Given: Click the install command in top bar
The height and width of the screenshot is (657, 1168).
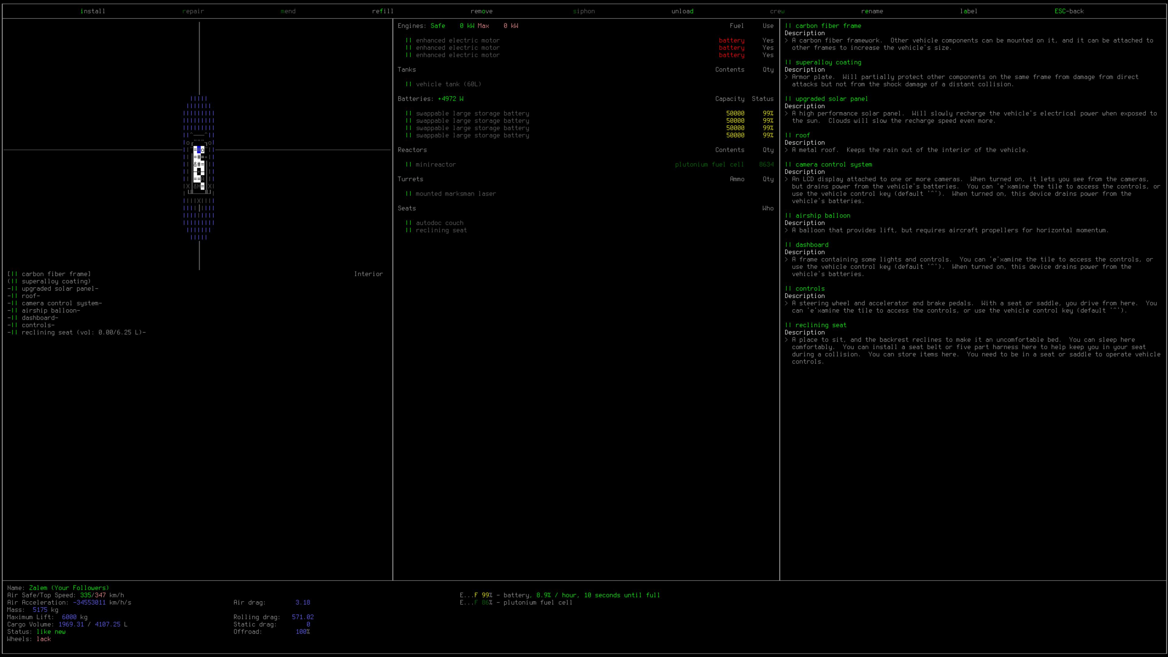Looking at the screenshot, I should coord(92,11).
